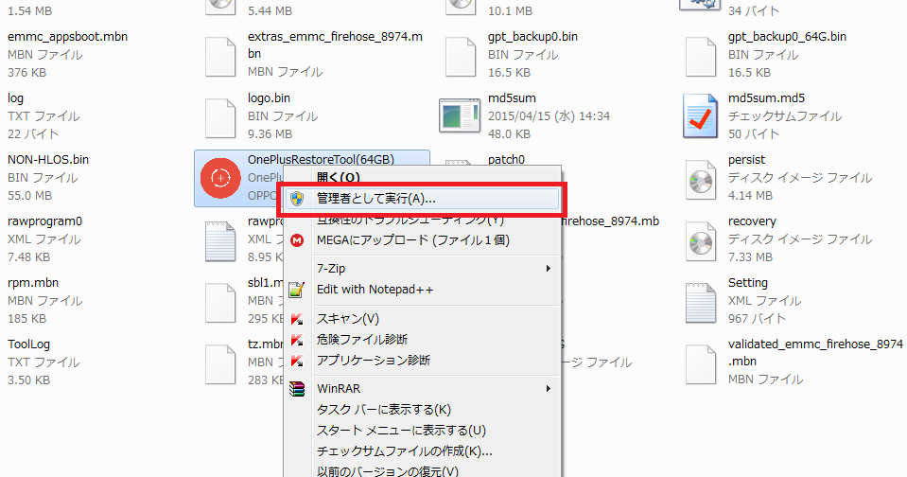
Task: Click the md5sum.md5 checksum file icon
Action: (701, 116)
